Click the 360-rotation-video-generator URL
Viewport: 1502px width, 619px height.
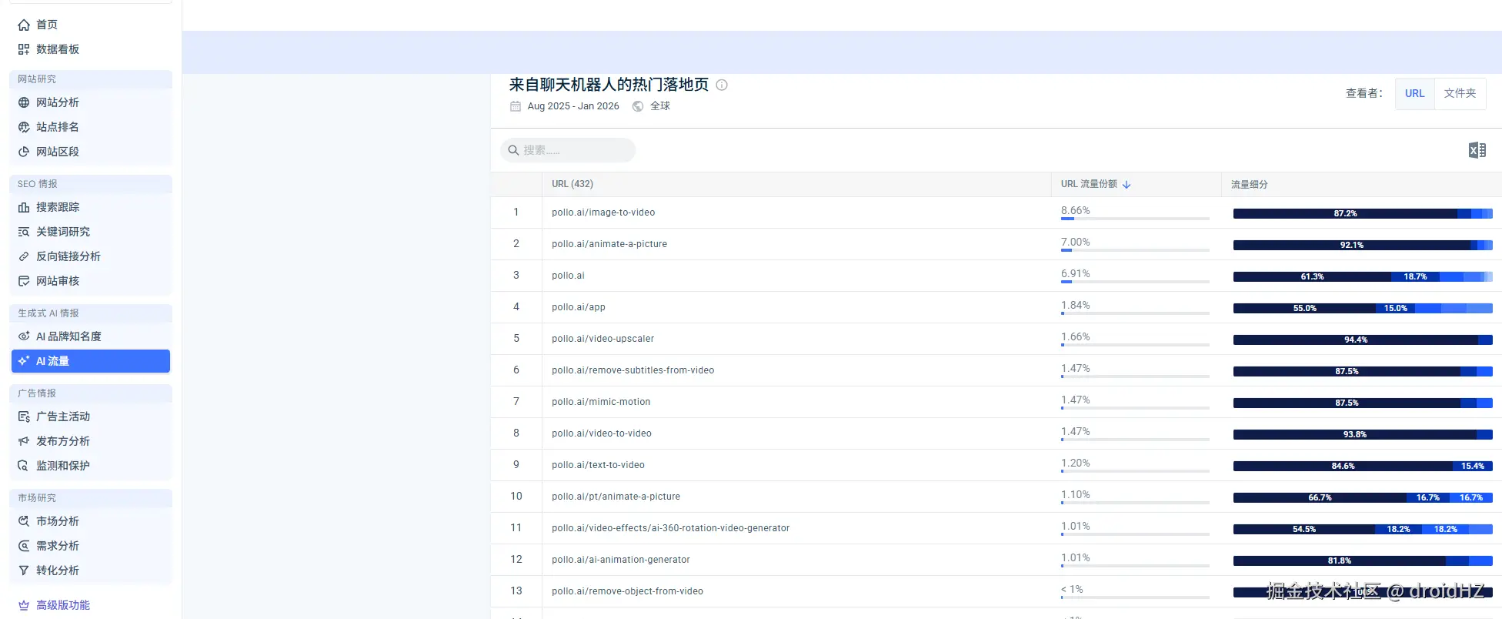tap(670, 528)
